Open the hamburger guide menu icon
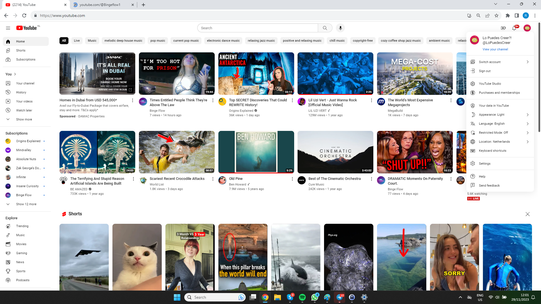Viewport: 541px width, 304px height. pos(8,28)
